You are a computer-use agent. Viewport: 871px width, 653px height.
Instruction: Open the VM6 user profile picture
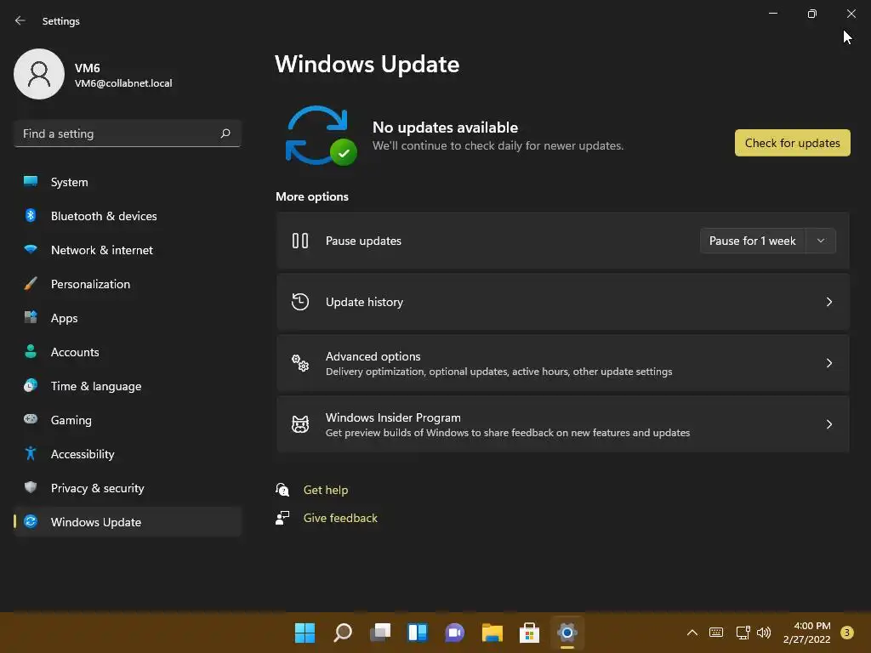pos(39,74)
